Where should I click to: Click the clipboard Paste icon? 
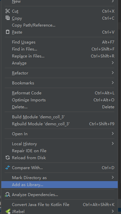click(8, 32)
